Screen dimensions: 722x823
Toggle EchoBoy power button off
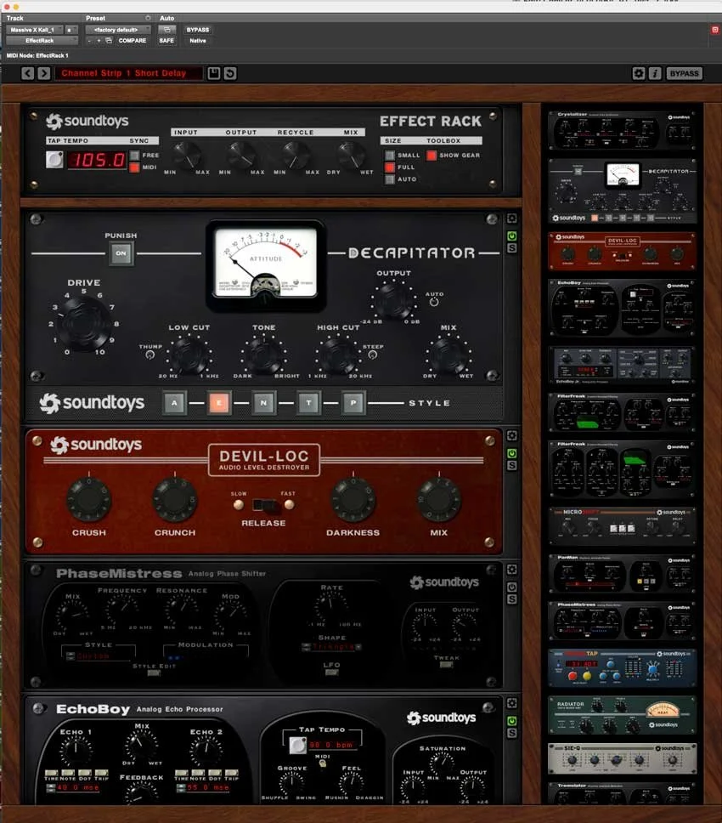pyautogui.click(x=511, y=721)
